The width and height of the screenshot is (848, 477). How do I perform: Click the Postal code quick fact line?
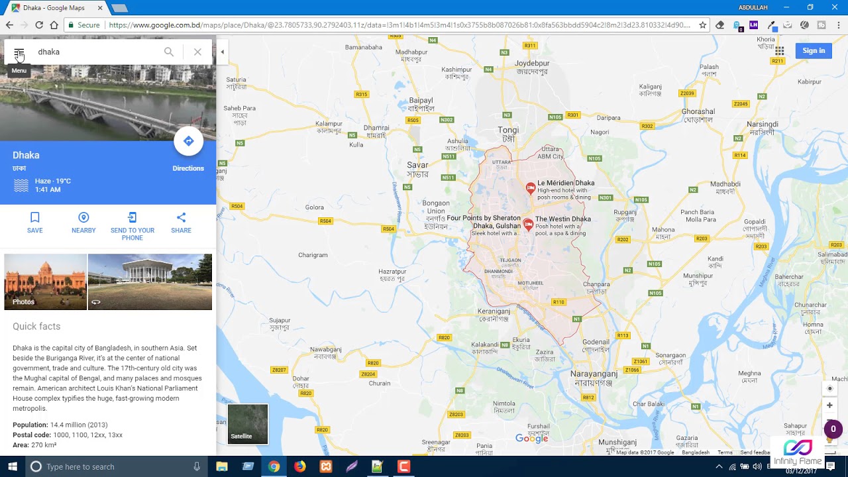point(68,435)
